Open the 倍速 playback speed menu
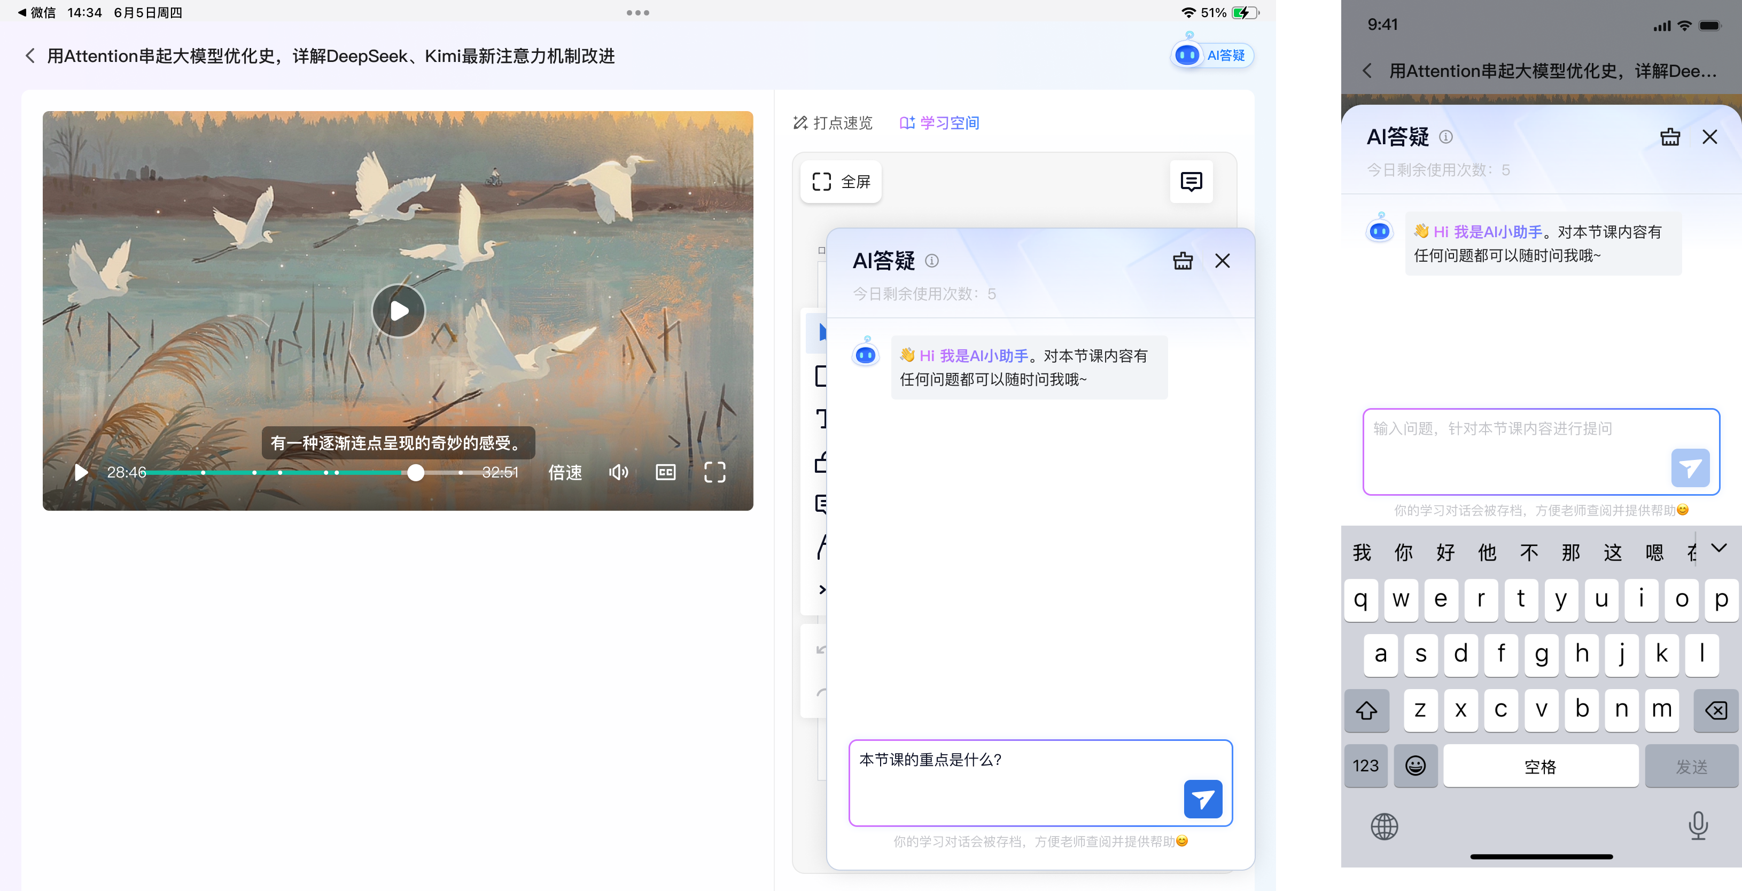The image size is (1742, 891). point(565,472)
